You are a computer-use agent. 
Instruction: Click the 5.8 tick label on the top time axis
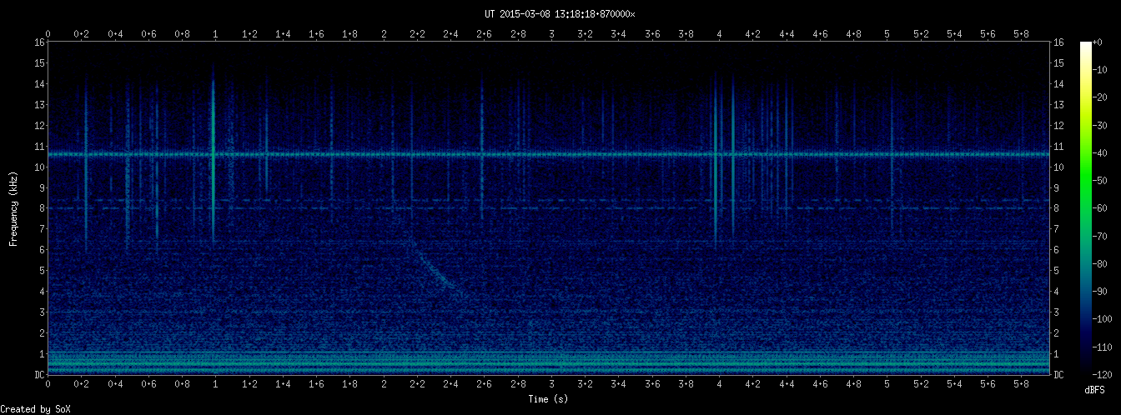point(1021,34)
